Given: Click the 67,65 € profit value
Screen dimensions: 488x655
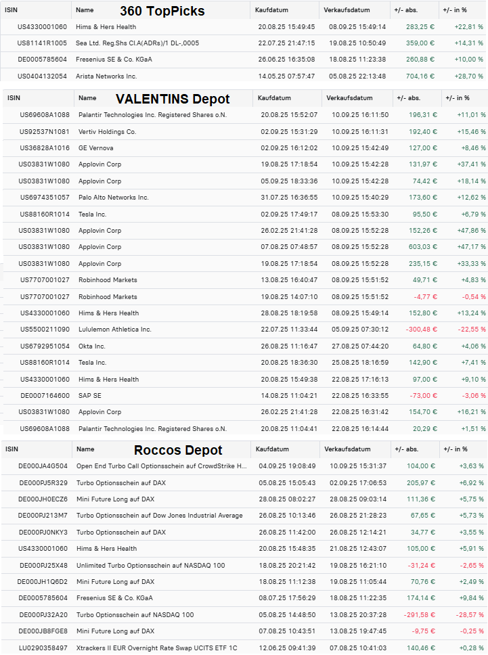Looking at the screenshot, I should [422, 516].
